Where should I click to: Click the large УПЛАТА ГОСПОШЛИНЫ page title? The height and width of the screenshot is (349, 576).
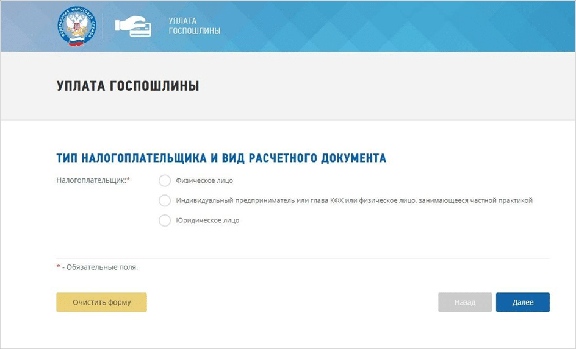point(128,86)
